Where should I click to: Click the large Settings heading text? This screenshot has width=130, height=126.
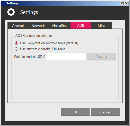click(29, 12)
